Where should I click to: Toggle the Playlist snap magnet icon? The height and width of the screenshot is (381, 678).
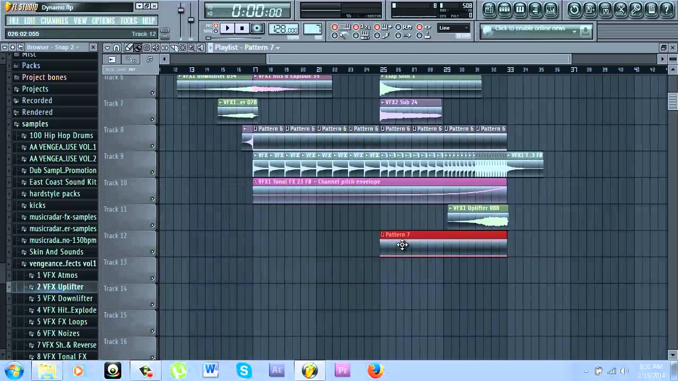[x=117, y=48]
